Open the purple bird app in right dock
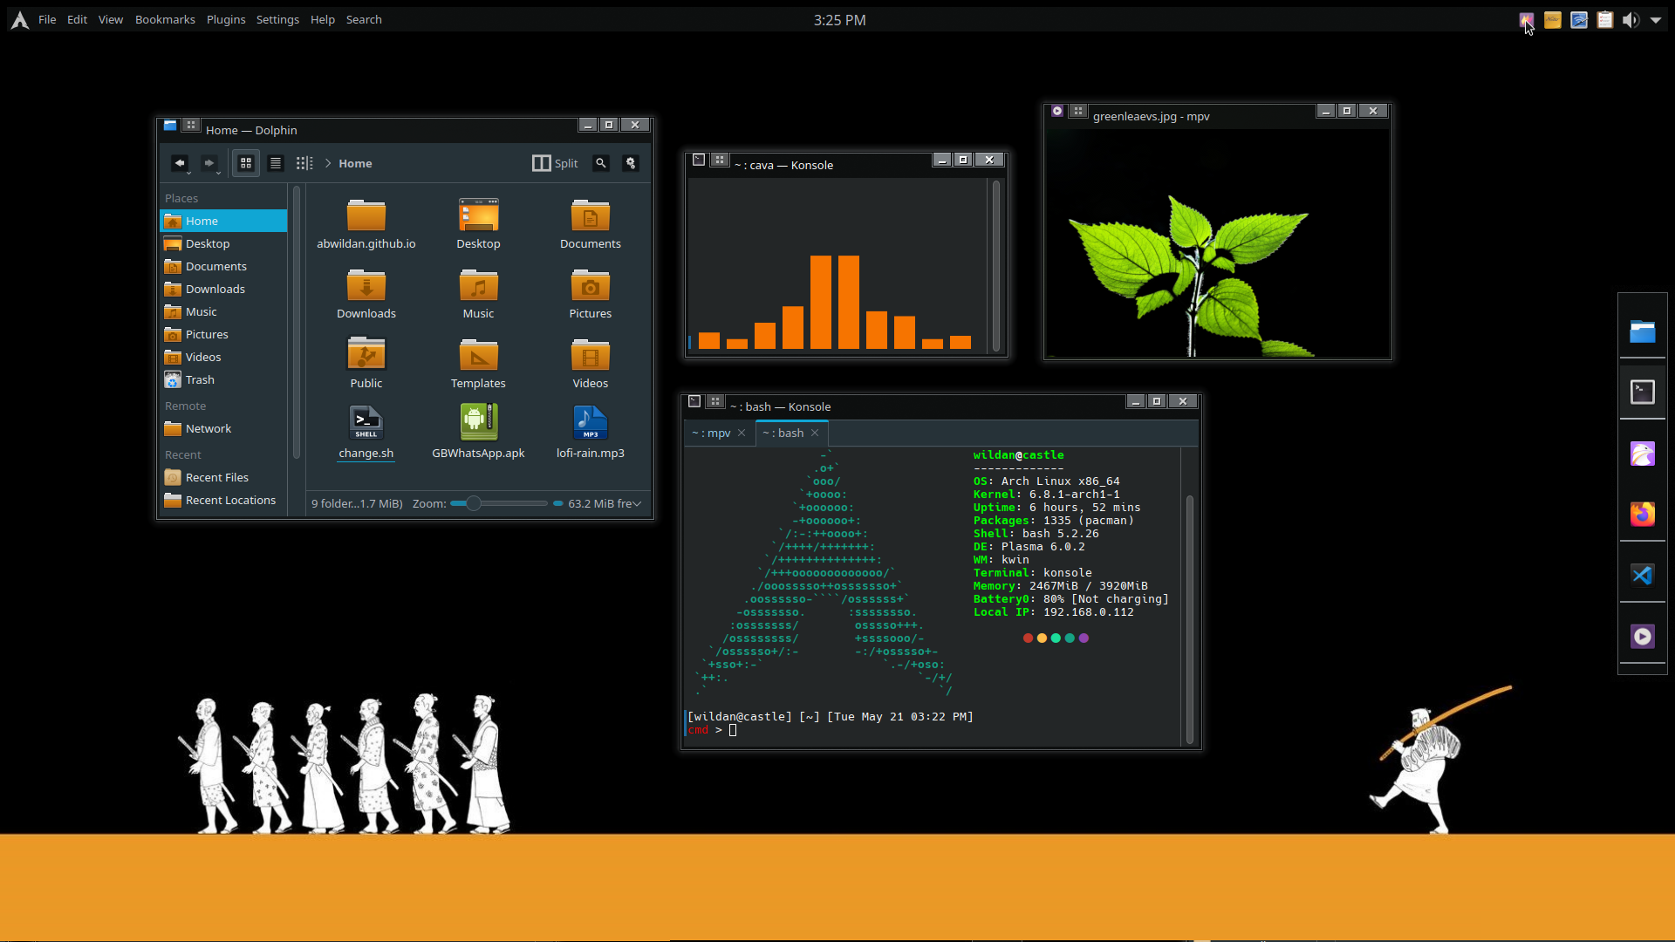The width and height of the screenshot is (1675, 942). (1643, 454)
